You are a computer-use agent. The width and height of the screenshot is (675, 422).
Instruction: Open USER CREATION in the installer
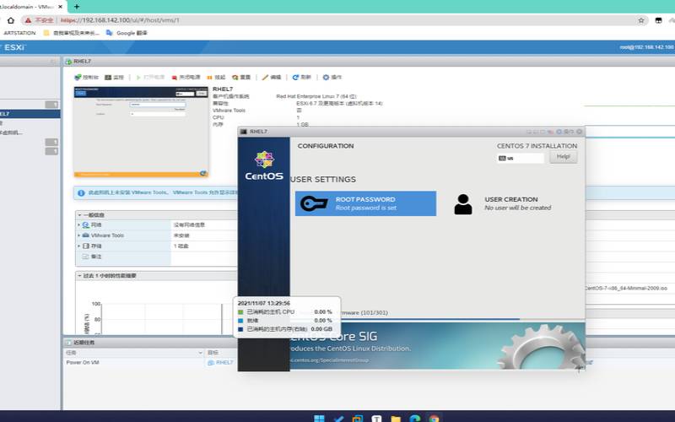503,203
